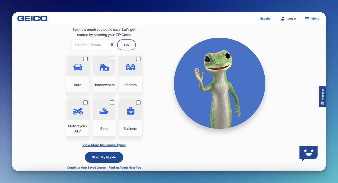Screen dimensions: 338x183
Task: Click Find an Agent Near You link
Action: (x=125, y=167)
